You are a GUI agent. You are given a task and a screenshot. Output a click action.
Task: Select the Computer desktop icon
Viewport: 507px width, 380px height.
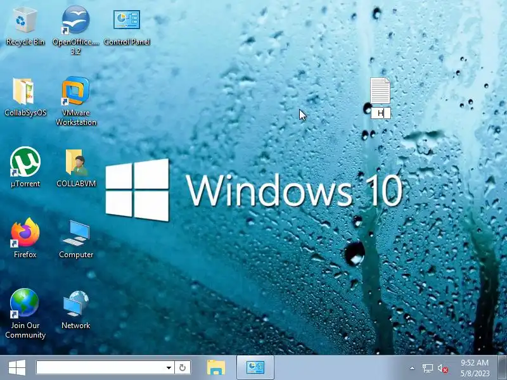76,233
